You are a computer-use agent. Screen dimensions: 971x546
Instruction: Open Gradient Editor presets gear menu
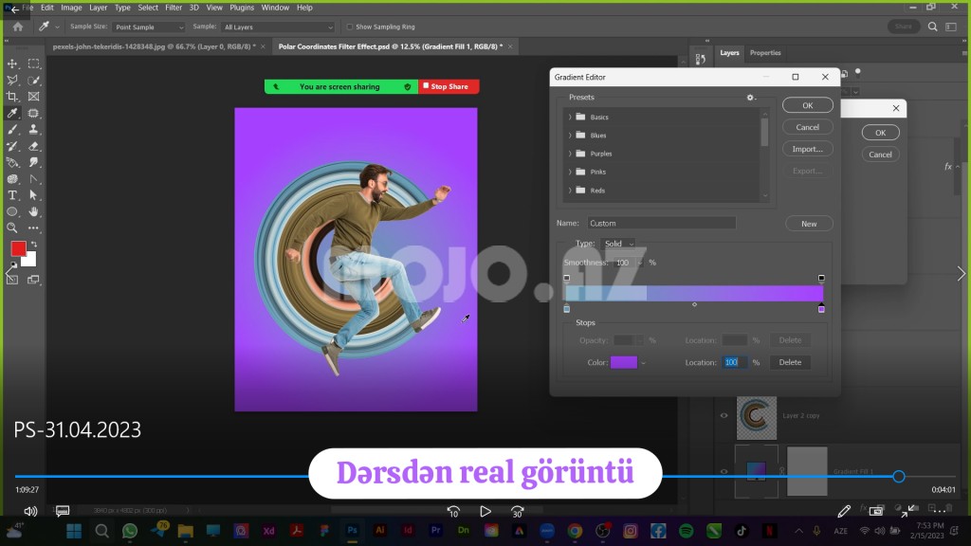[x=751, y=98]
